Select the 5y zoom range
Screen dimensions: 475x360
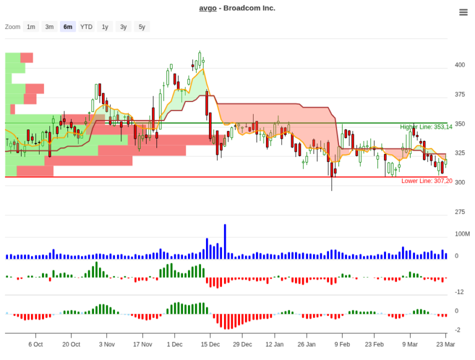coord(142,27)
